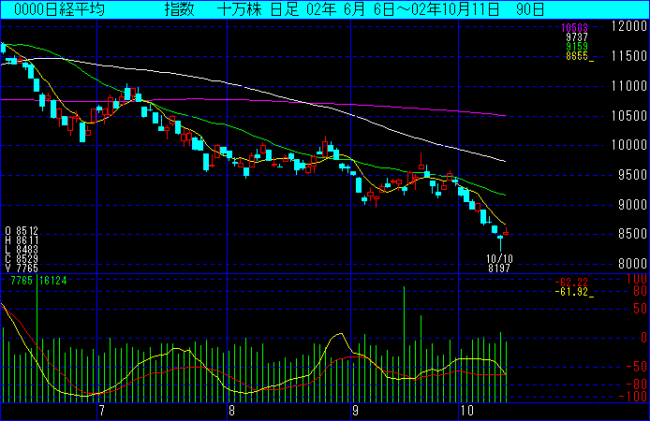Click the '日足' timeframe label
650x421 pixels.
point(285,9)
